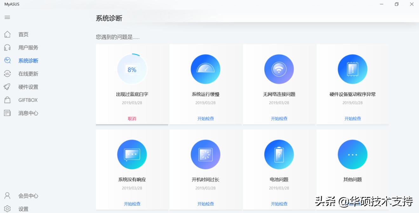Click the ellipsis icon on 其他问题 card
The height and width of the screenshot is (213, 419).
tap(353, 154)
